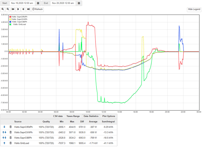Click the -7037.3 minimum value
Viewport: 202px width, 148px height.
click(x=62, y=143)
